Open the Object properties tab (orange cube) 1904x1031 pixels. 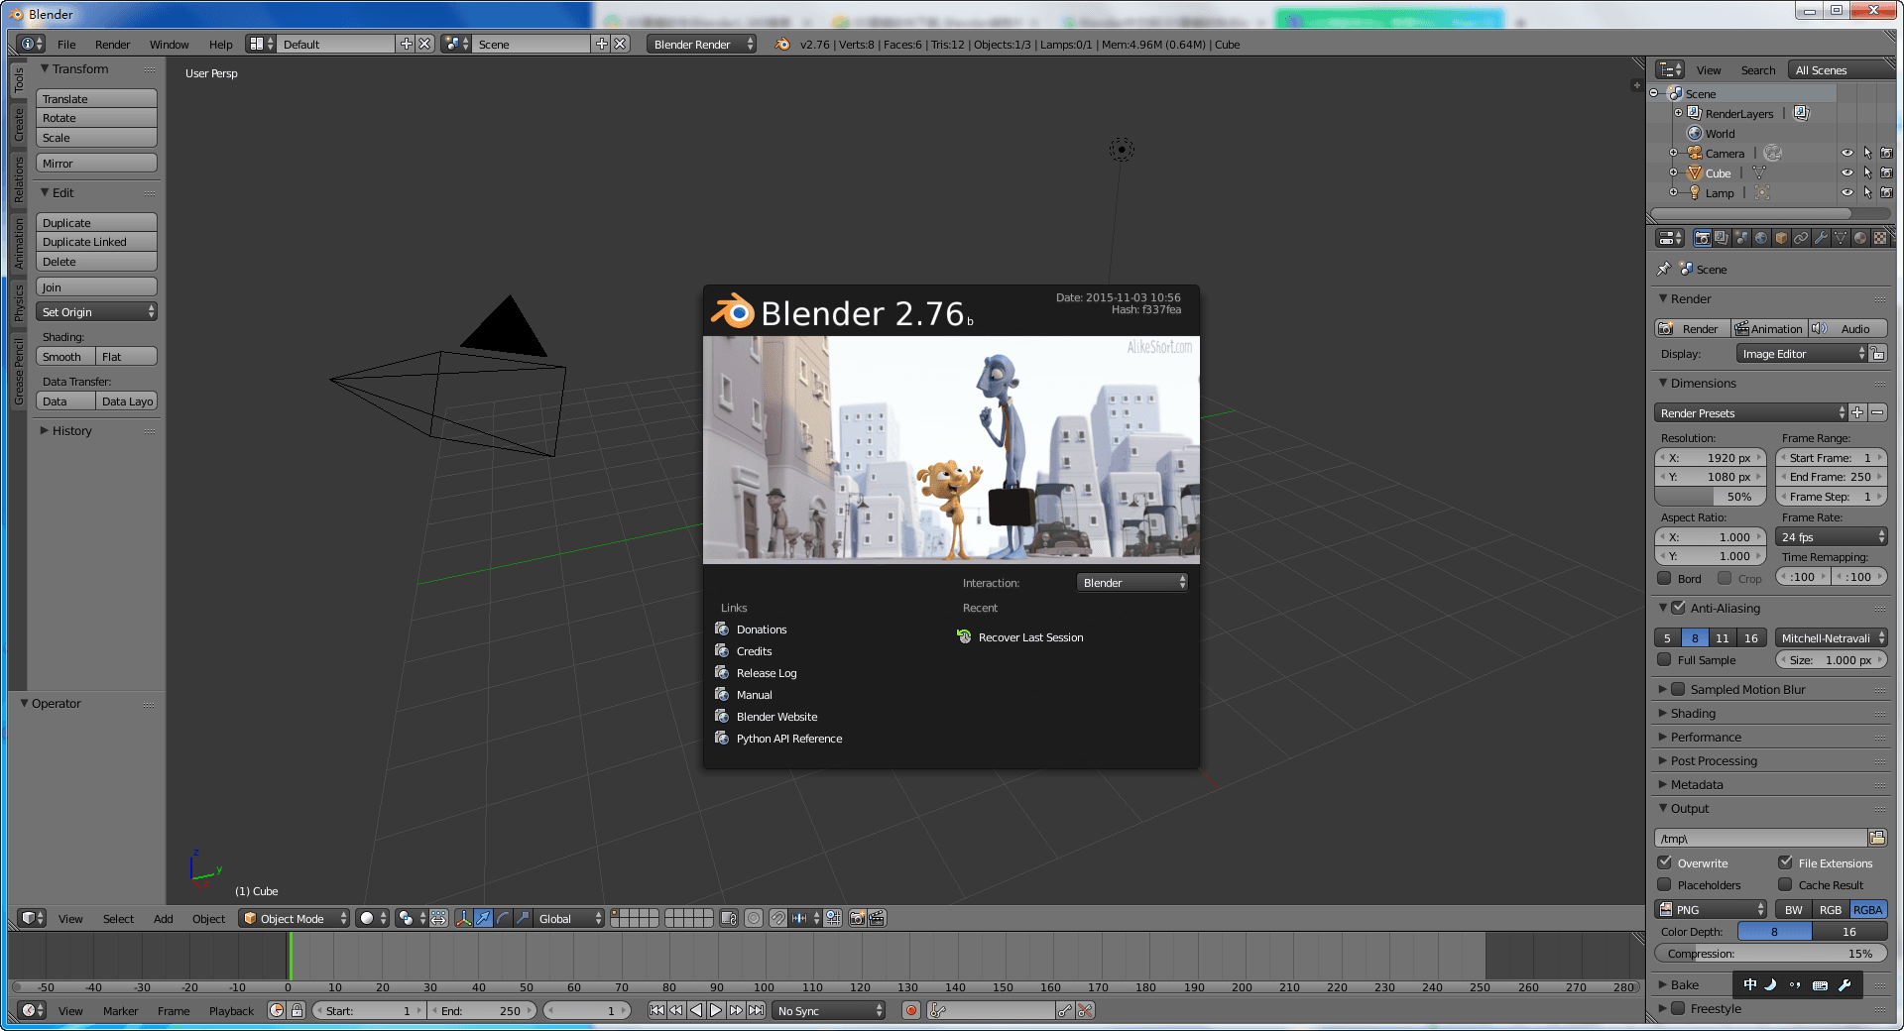click(x=1781, y=238)
